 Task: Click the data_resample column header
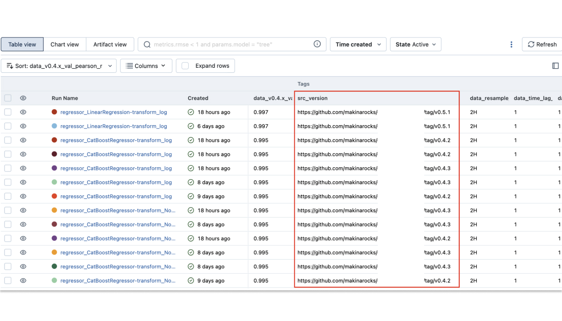[489, 98]
